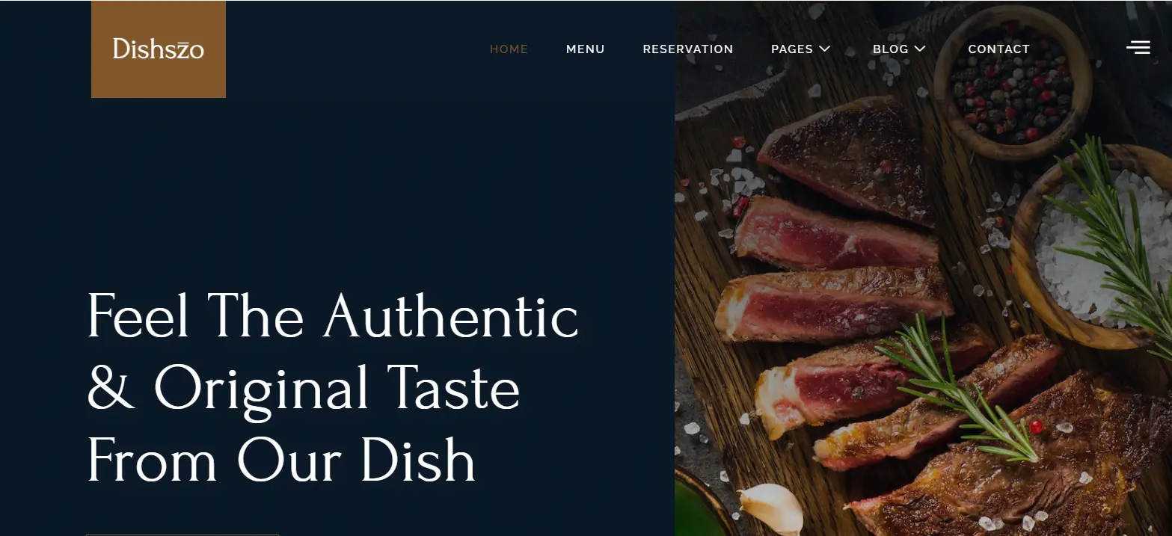Click the coarse salt bowl in image
The height and width of the screenshot is (536, 1172).
[1090, 247]
